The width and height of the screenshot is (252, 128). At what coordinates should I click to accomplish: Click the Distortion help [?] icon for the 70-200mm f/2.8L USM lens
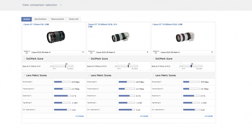[x=160, y=96]
